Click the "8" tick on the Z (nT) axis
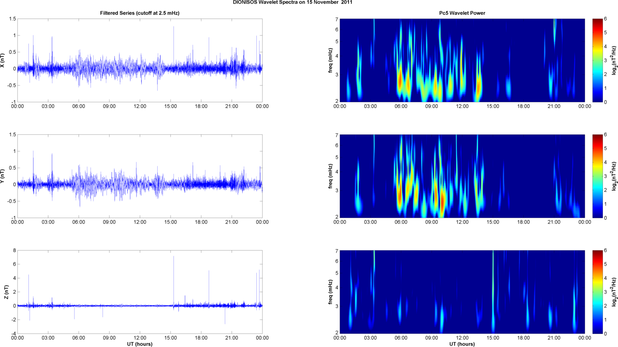Image resolution: width=618 pixels, height=347 pixels. [x=14, y=251]
